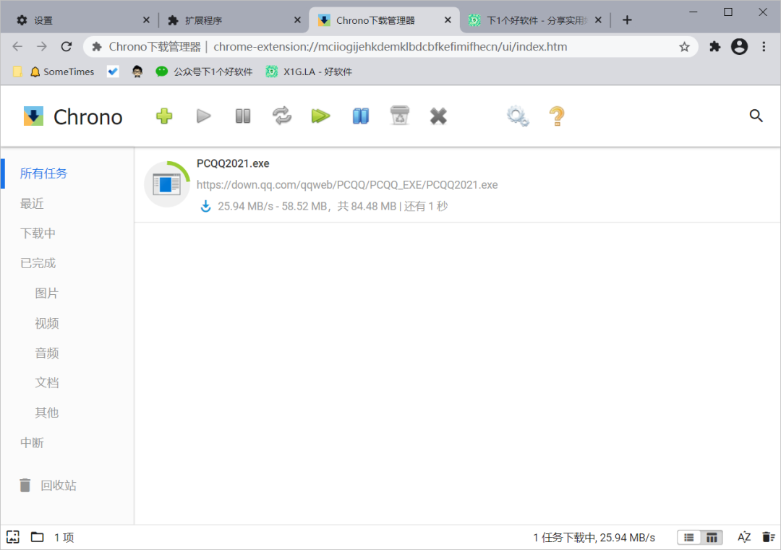Click the 25.94 MB/s progress status text
Screen dimensions: 781x550
333,206
